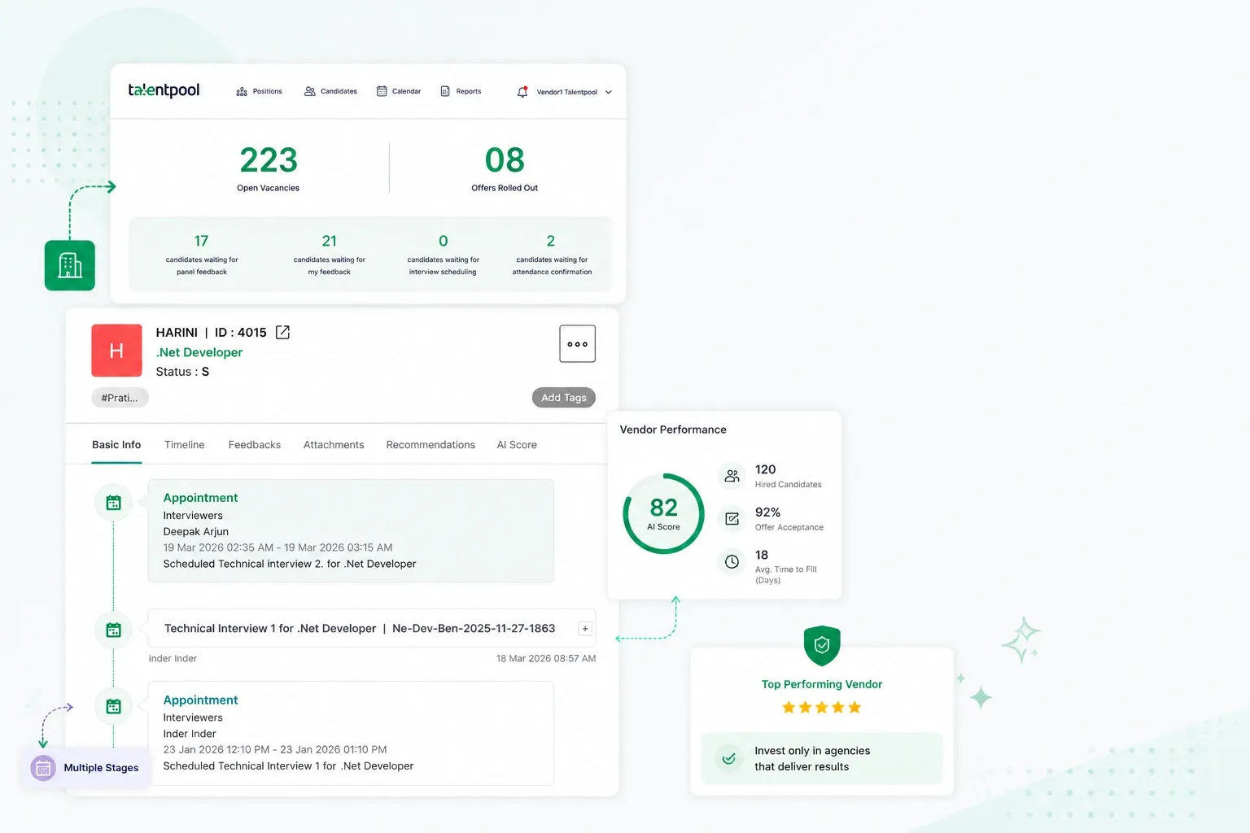Click the talentpool logo
This screenshot has width=1250, height=833.
pyautogui.click(x=164, y=90)
